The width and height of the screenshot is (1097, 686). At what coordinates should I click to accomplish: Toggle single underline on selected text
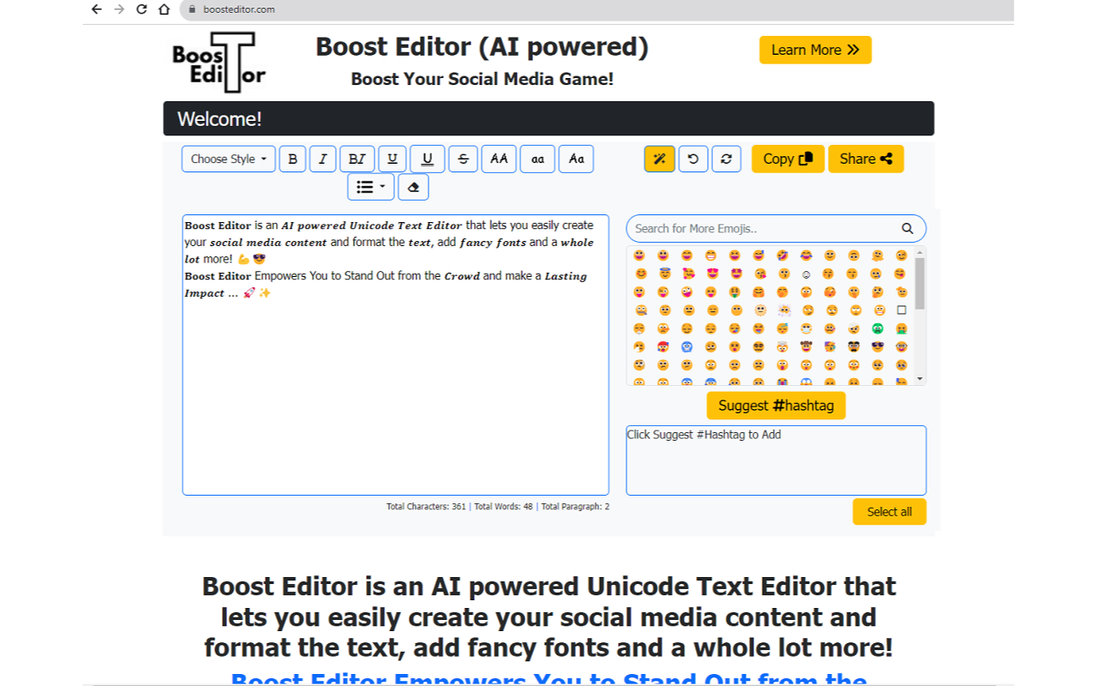(x=392, y=159)
